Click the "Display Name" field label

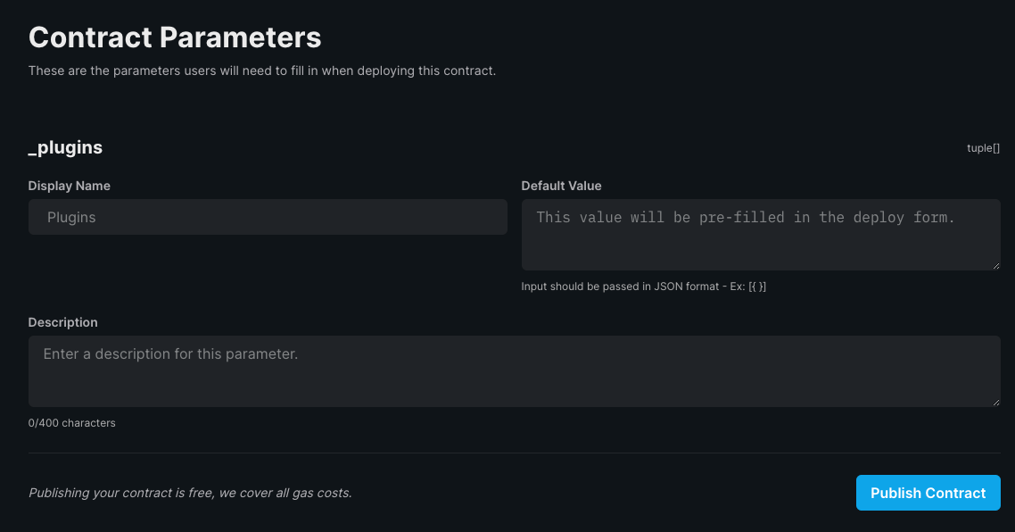coord(70,186)
